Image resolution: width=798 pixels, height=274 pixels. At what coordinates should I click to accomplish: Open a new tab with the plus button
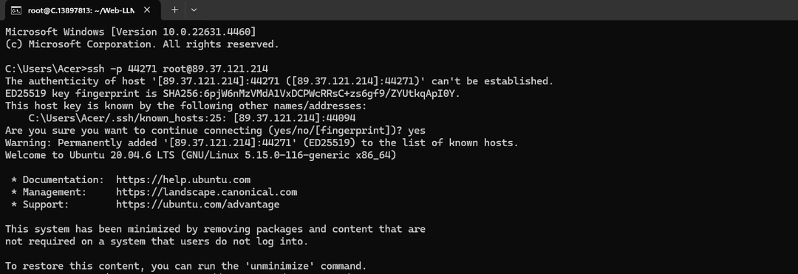(174, 10)
